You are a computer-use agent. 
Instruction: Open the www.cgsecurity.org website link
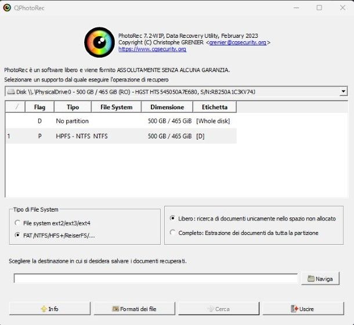point(152,49)
